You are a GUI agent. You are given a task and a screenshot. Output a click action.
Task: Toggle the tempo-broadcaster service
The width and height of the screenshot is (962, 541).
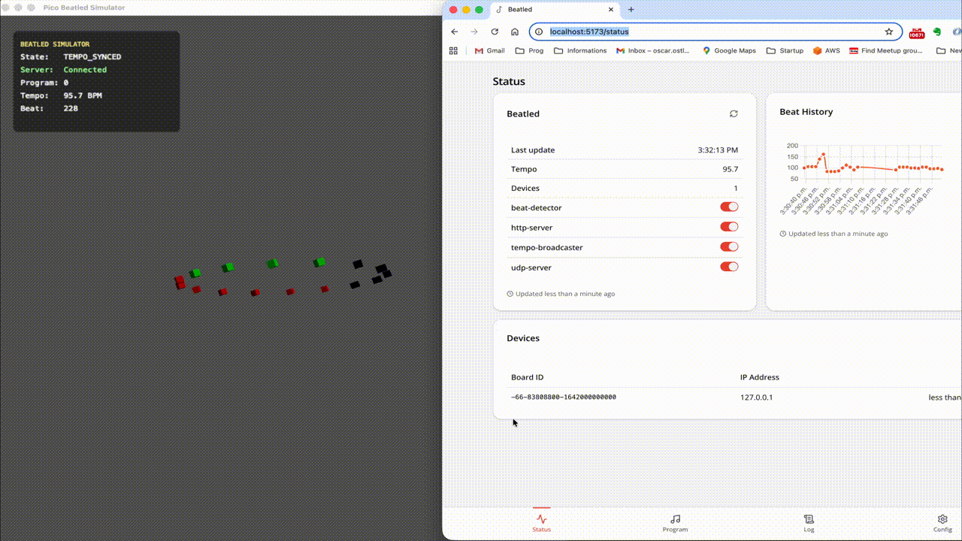pos(729,247)
